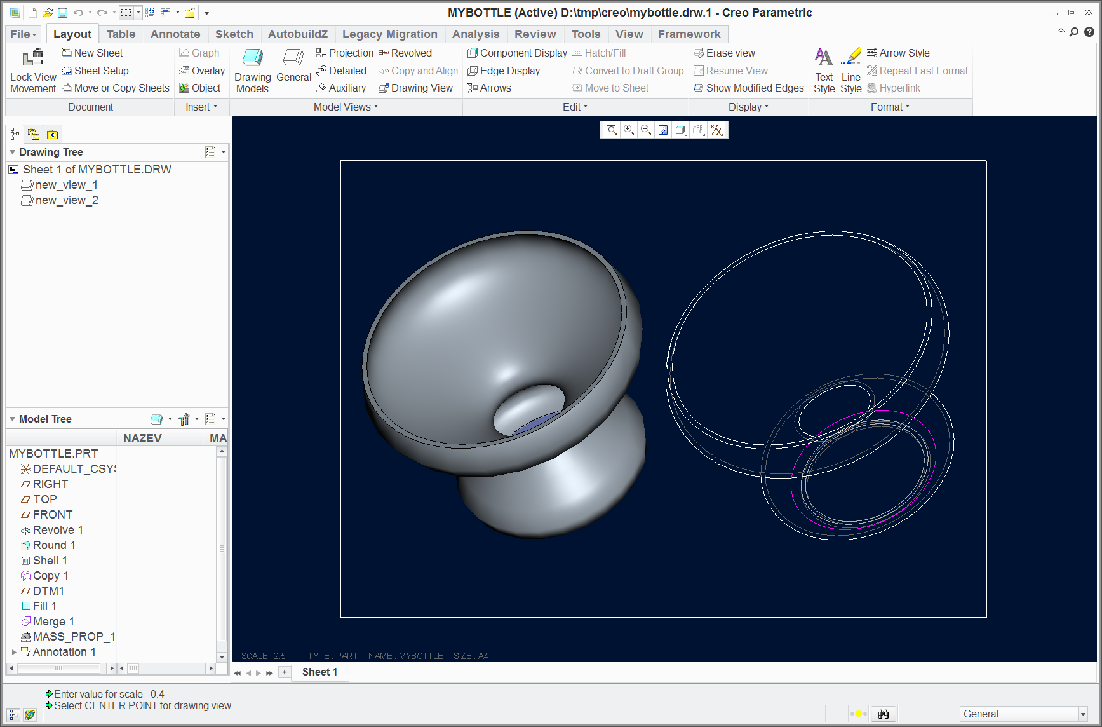Open the General selection filter combo box
The height and width of the screenshot is (727, 1102).
pyautogui.click(x=1025, y=714)
